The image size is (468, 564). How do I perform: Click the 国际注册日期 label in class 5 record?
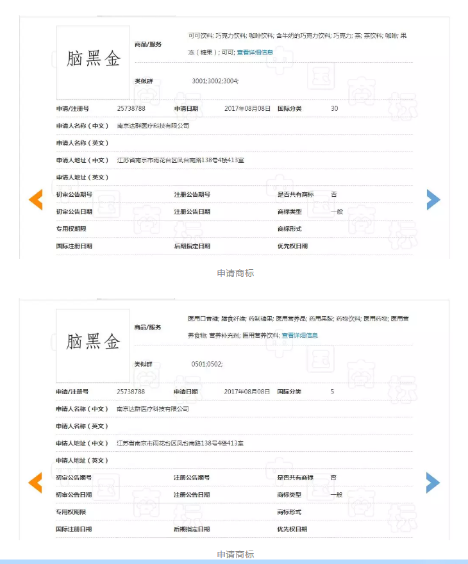click(74, 529)
